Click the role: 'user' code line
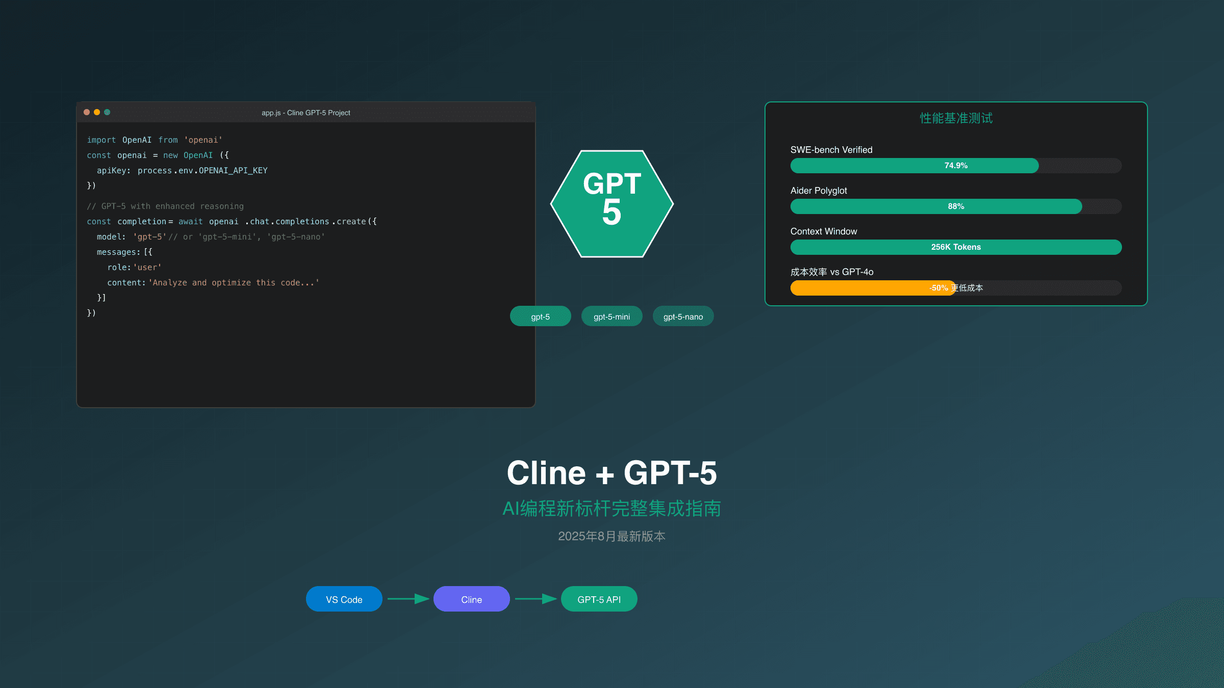The width and height of the screenshot is (1224, 688). 134,268
